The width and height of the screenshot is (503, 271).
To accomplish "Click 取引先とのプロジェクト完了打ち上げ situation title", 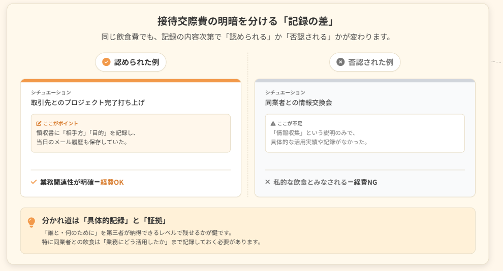I will (x=87, y=103).
